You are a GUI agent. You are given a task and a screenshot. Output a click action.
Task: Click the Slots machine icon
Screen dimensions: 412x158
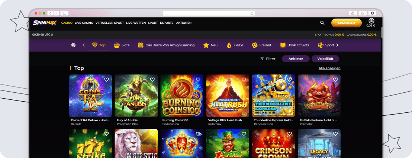click(117, 45)
